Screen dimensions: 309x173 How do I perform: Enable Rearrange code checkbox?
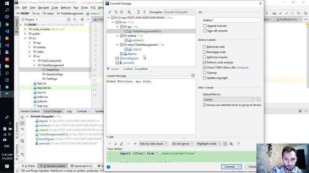pyautogui.click(x=205, y=52)
